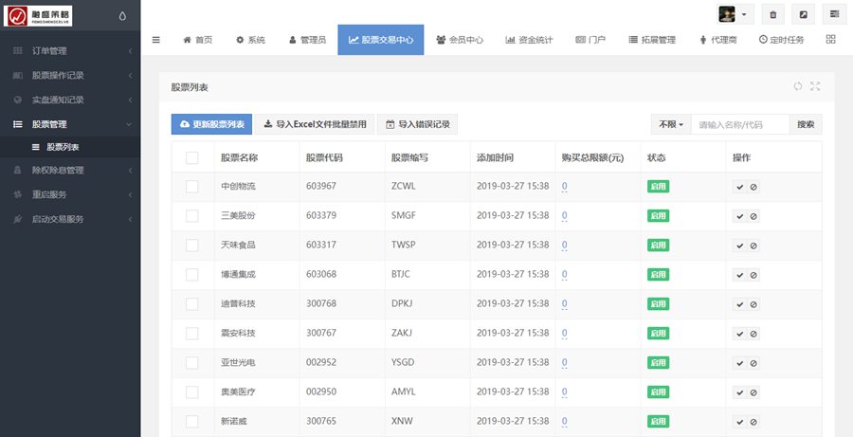Open the external-link icon in top bar
Viewport: 853px width, 437px height.
click(x=804, y=14)
